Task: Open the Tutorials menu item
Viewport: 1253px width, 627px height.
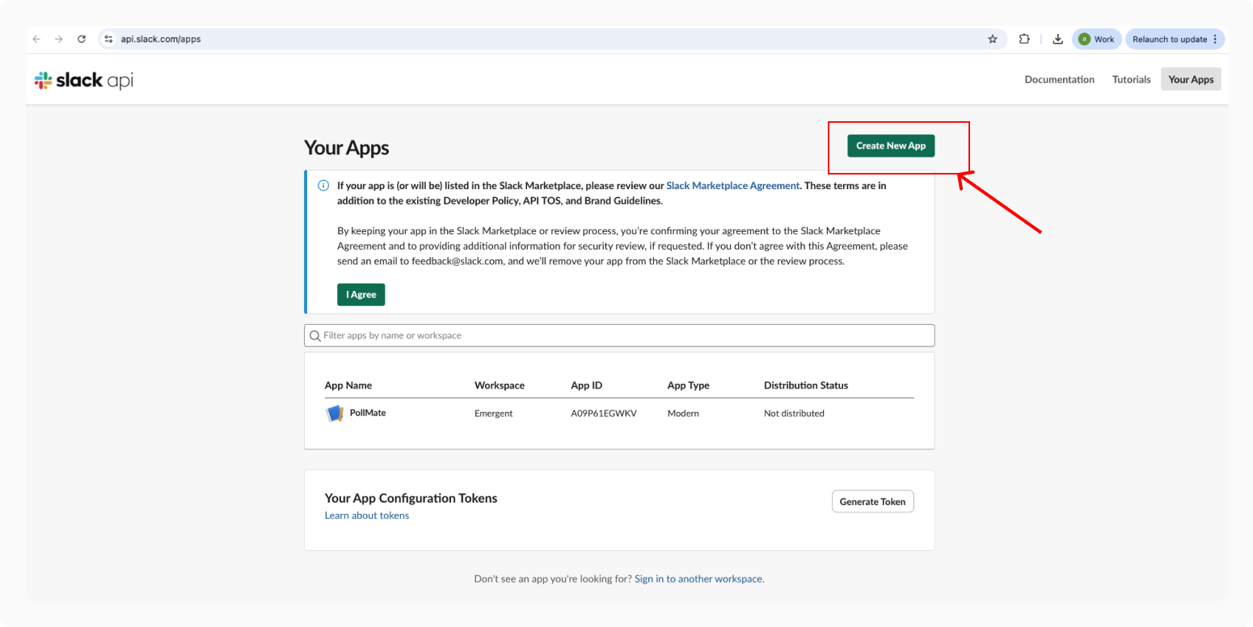Action: click(1131, 79)
